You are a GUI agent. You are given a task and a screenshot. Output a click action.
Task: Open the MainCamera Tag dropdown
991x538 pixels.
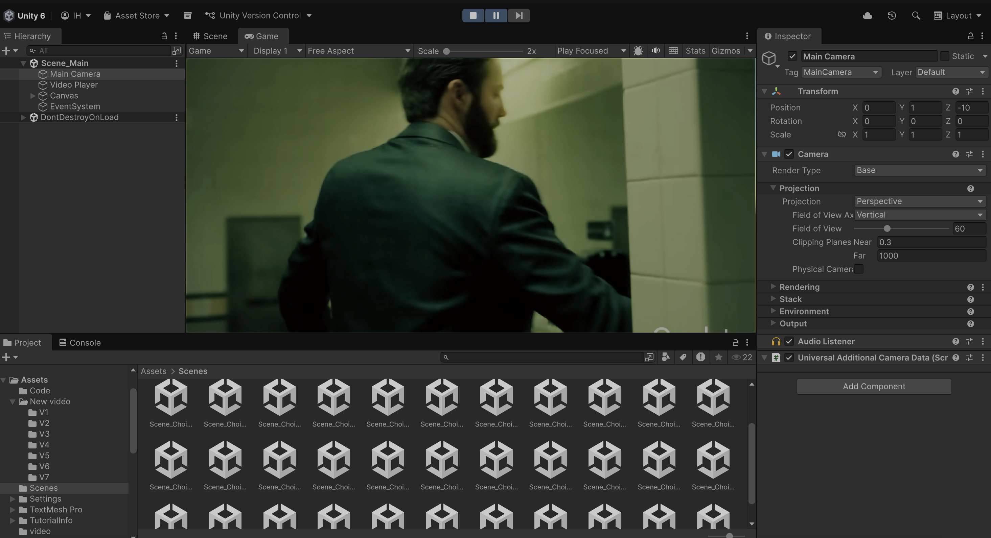tap(842, 72)
